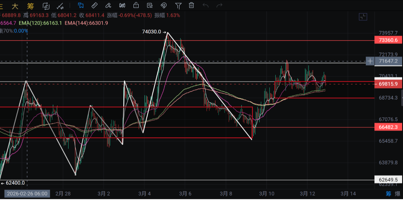Redo the drawing action

coord(219,5)
